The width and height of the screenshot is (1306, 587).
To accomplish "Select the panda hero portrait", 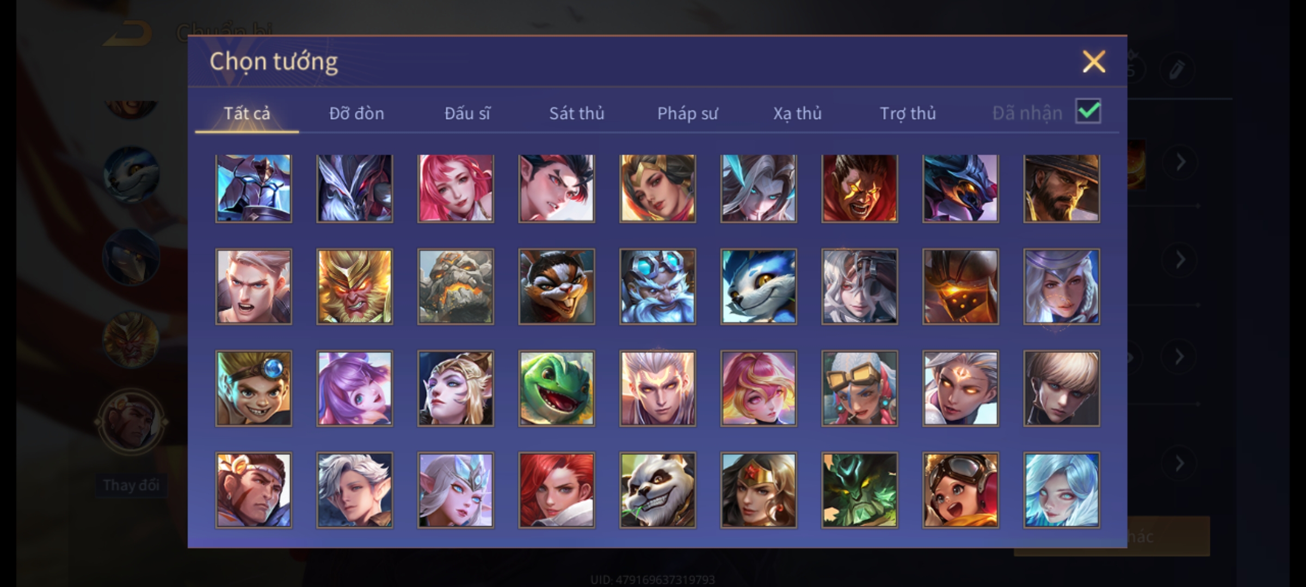I will (657, 490).
